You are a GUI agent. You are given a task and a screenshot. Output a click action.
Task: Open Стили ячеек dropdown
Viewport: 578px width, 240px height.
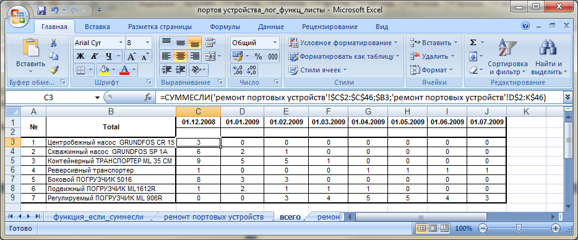click(x=317, y=70)
